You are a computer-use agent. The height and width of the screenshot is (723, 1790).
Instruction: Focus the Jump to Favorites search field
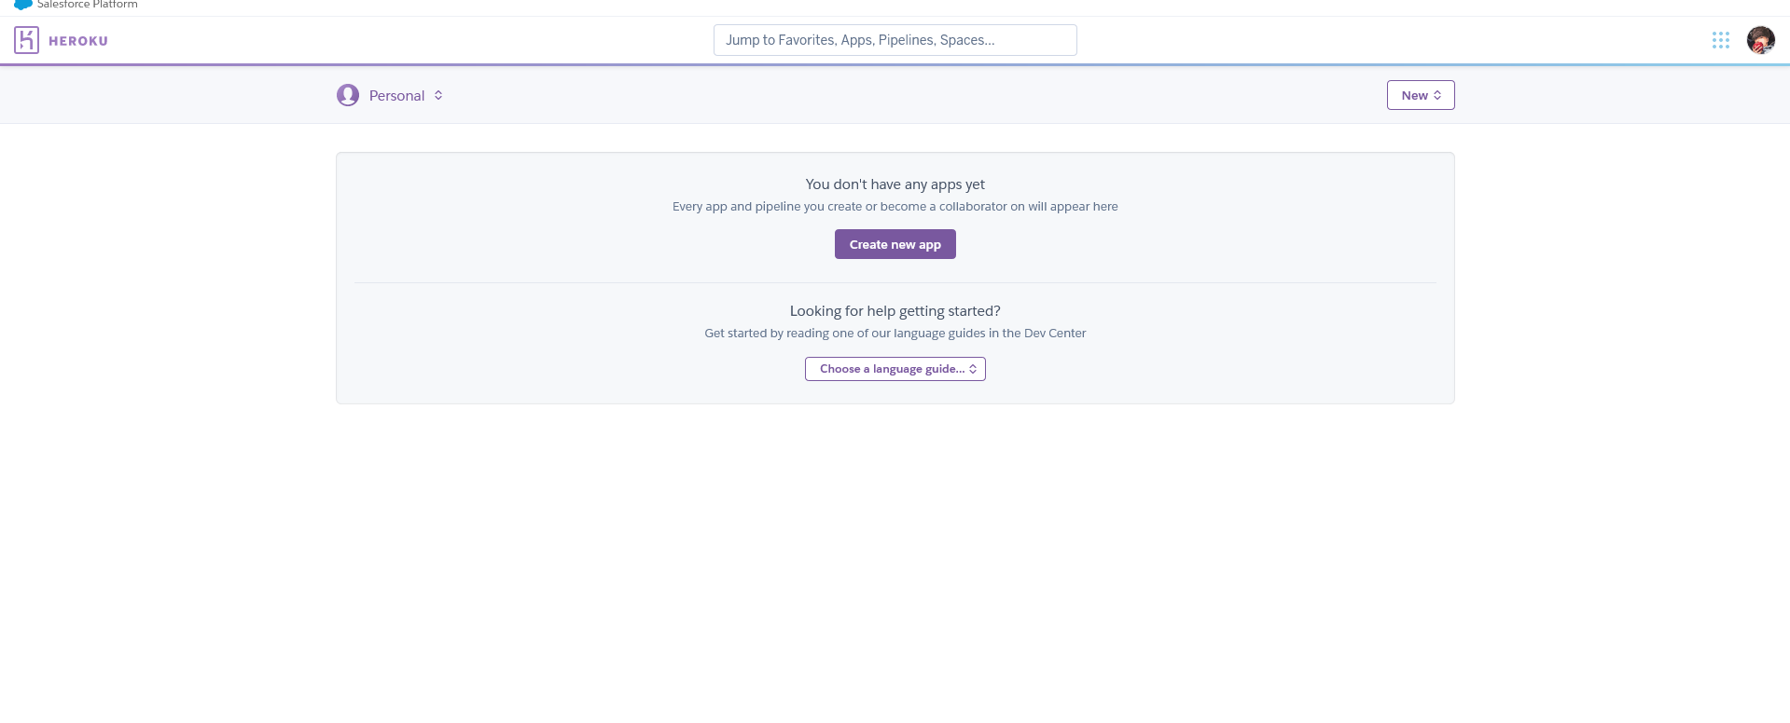click(895, 40)
